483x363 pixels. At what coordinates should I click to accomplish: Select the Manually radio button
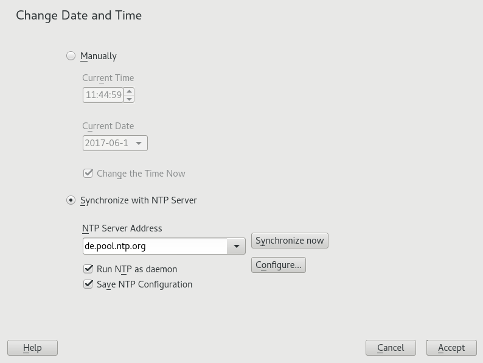click(x=71, y=56)
